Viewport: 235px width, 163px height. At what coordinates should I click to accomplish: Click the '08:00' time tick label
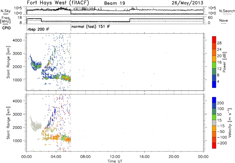(x=85, y=157)
